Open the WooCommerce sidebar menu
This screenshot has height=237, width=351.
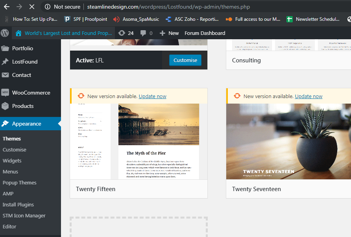point(30,93)
